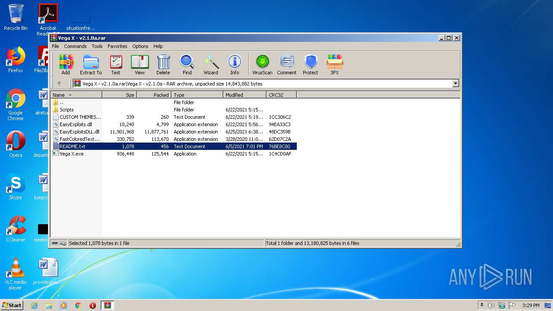Open the Options menu

click(x=140, y=46)
